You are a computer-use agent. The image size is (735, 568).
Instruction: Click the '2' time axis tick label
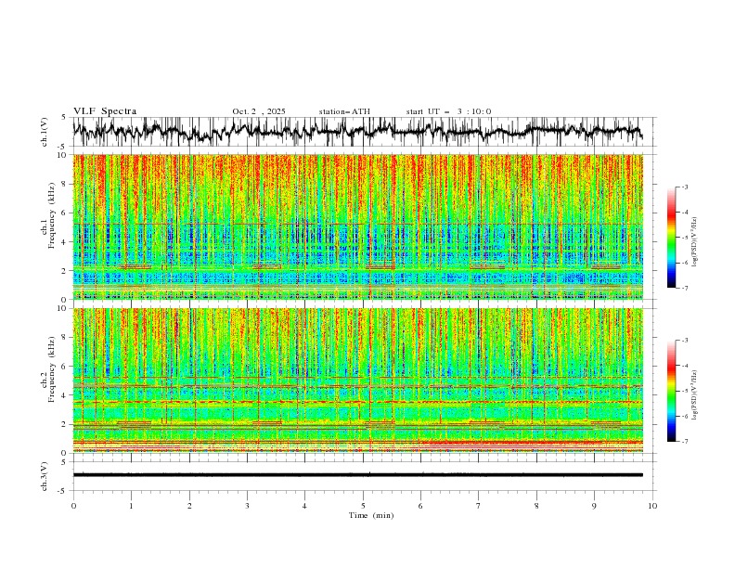[x=189, y=506]
